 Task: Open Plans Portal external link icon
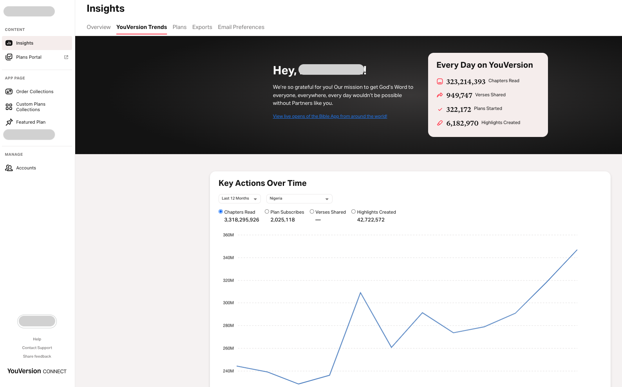(66, 57)
